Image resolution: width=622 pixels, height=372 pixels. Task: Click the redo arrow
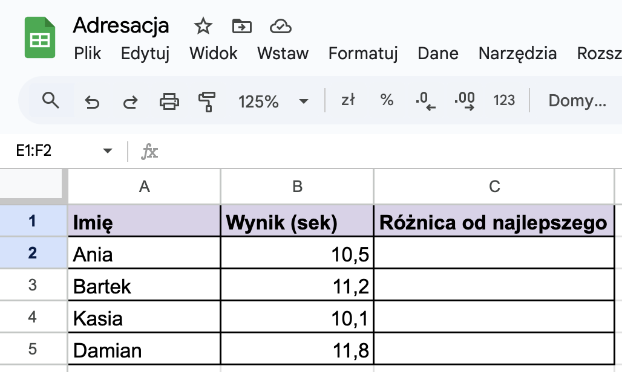pos(130,101)
